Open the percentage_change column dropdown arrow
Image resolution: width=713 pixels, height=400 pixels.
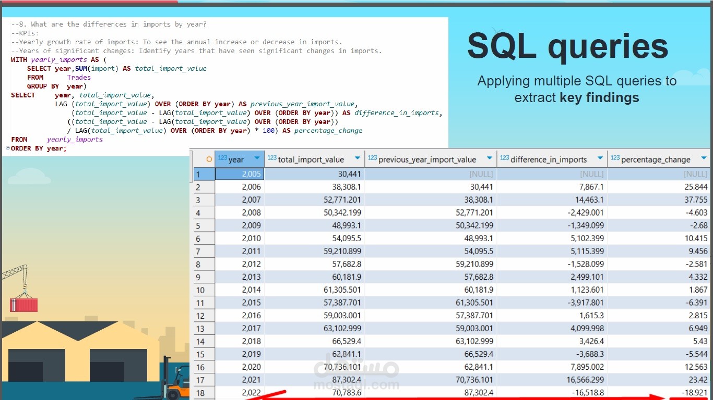pyautogui.click(x=704, y=158)
